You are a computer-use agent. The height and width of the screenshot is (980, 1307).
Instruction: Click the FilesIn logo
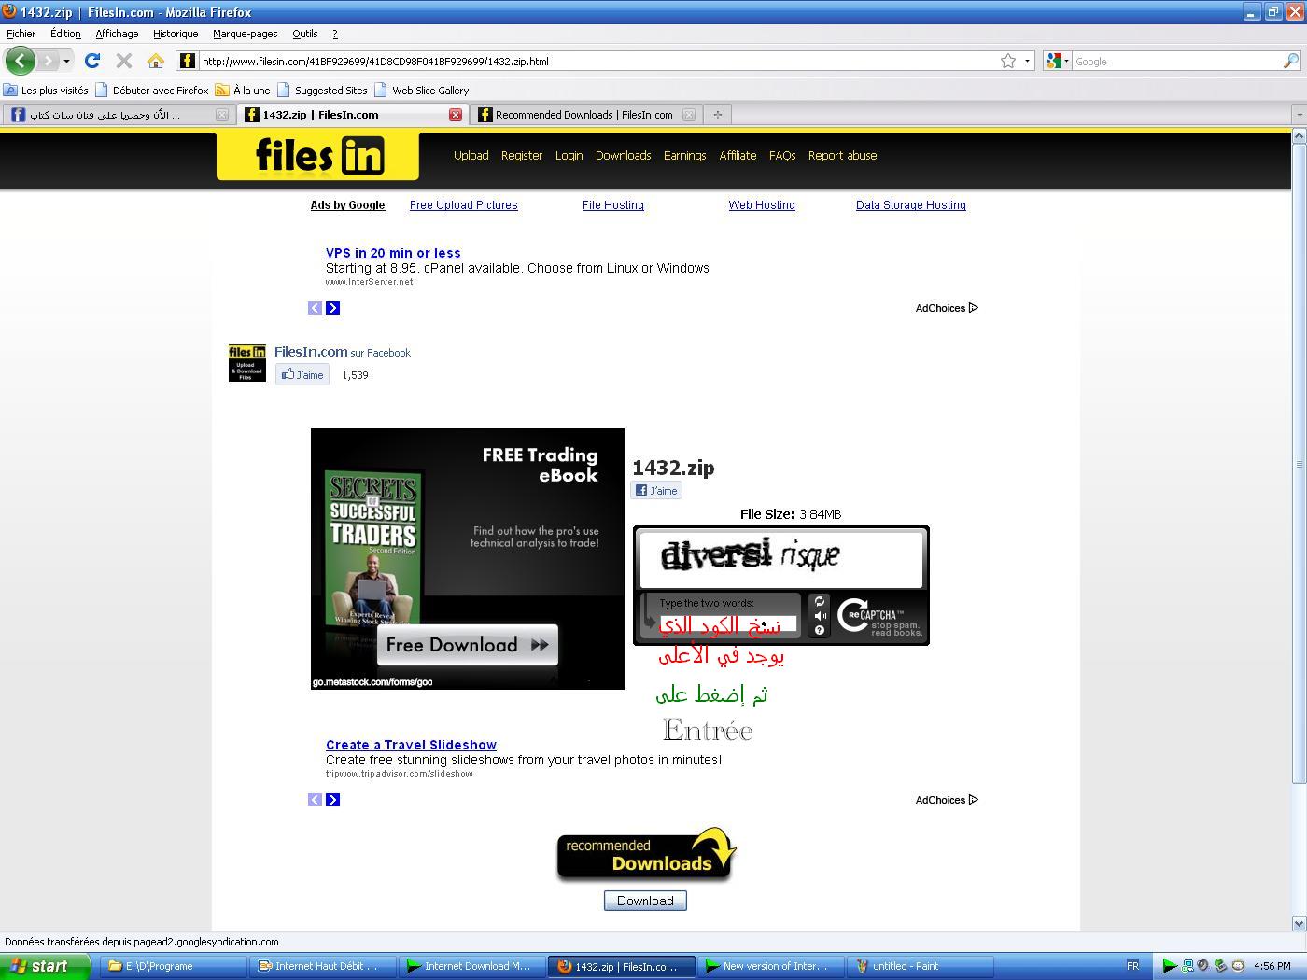click(x=318, y=156)
